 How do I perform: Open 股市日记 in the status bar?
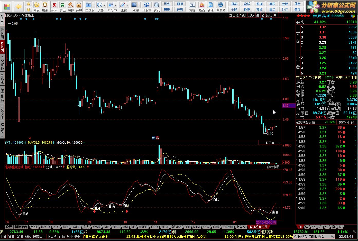(39, 236)
